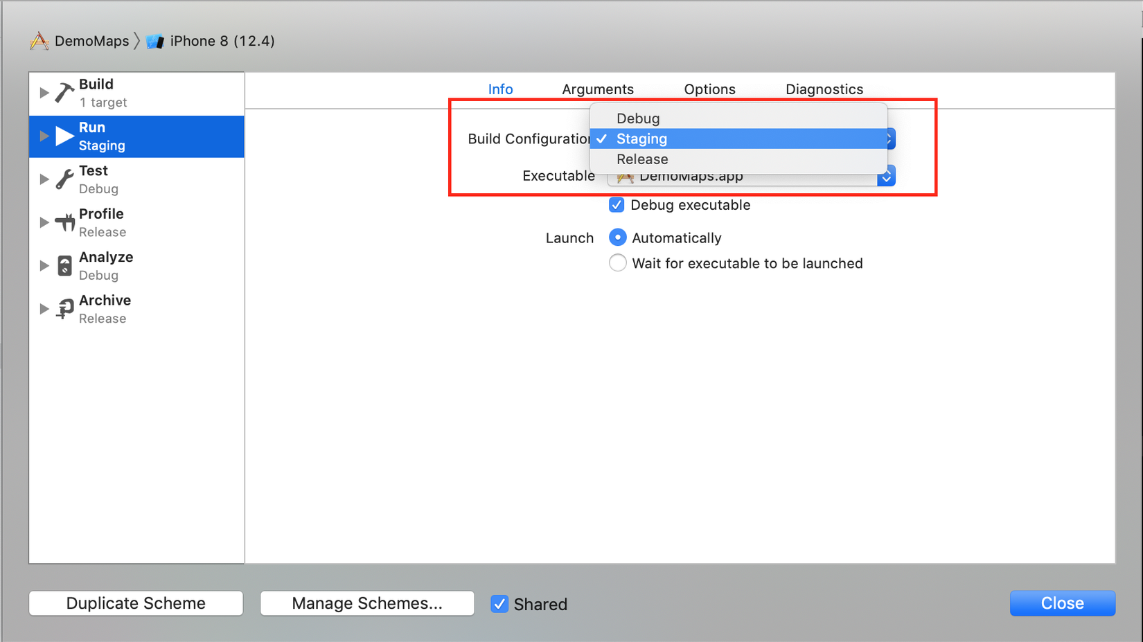
Task: Open the Diagnostics tab
Action: click(x=824, y=89)
